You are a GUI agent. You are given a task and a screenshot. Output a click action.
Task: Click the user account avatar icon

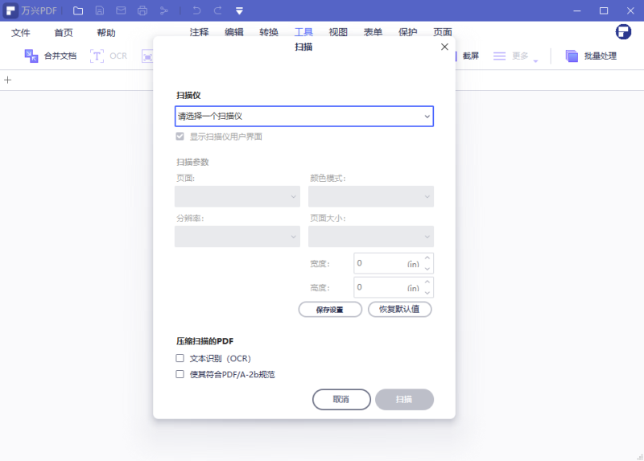click(x=623, y=31)
